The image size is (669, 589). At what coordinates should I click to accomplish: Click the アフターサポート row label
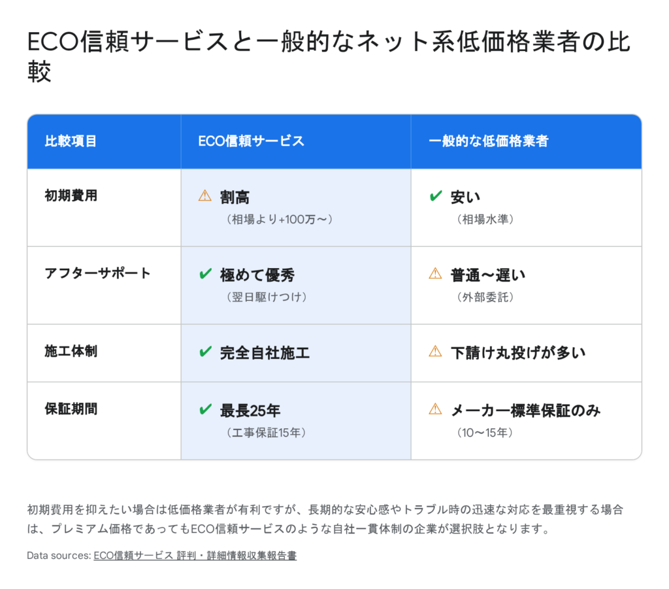pyautogui.click(x=97, y=273)
